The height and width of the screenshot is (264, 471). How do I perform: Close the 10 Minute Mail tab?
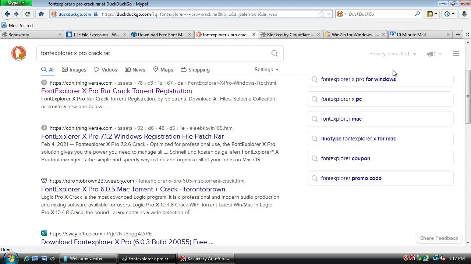[448, 34]
